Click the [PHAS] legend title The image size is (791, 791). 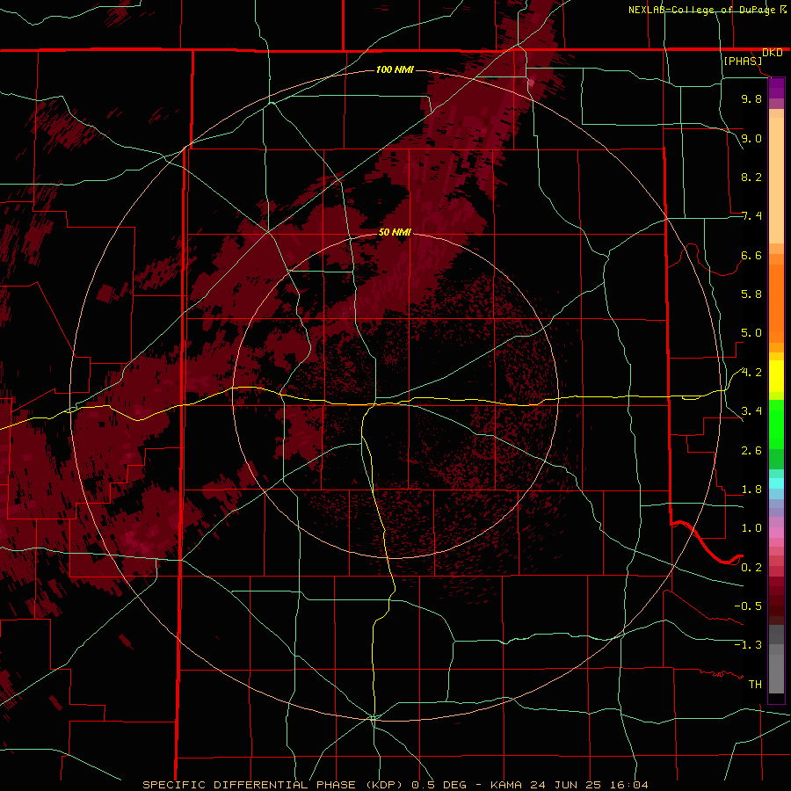[743, 62]
